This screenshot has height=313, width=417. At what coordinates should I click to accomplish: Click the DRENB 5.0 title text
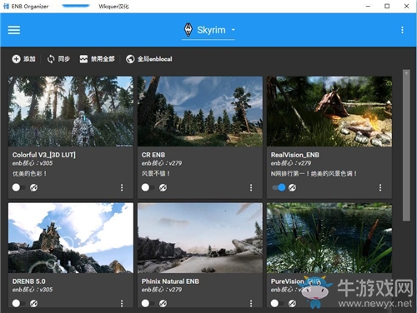pos(29,281)
